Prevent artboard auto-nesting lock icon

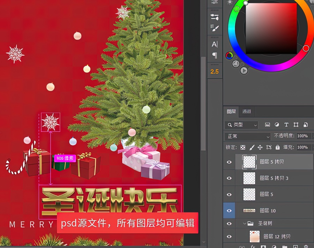[x=269, y=148]
